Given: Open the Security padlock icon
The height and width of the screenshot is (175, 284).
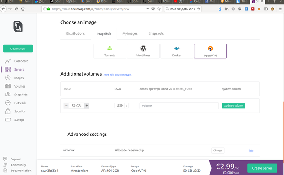Looking at the screenshot, I should [8, 111].
